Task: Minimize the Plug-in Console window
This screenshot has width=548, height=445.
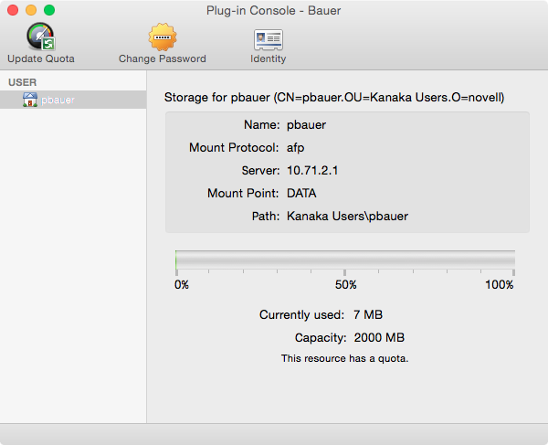Action: tap(30, 10)
